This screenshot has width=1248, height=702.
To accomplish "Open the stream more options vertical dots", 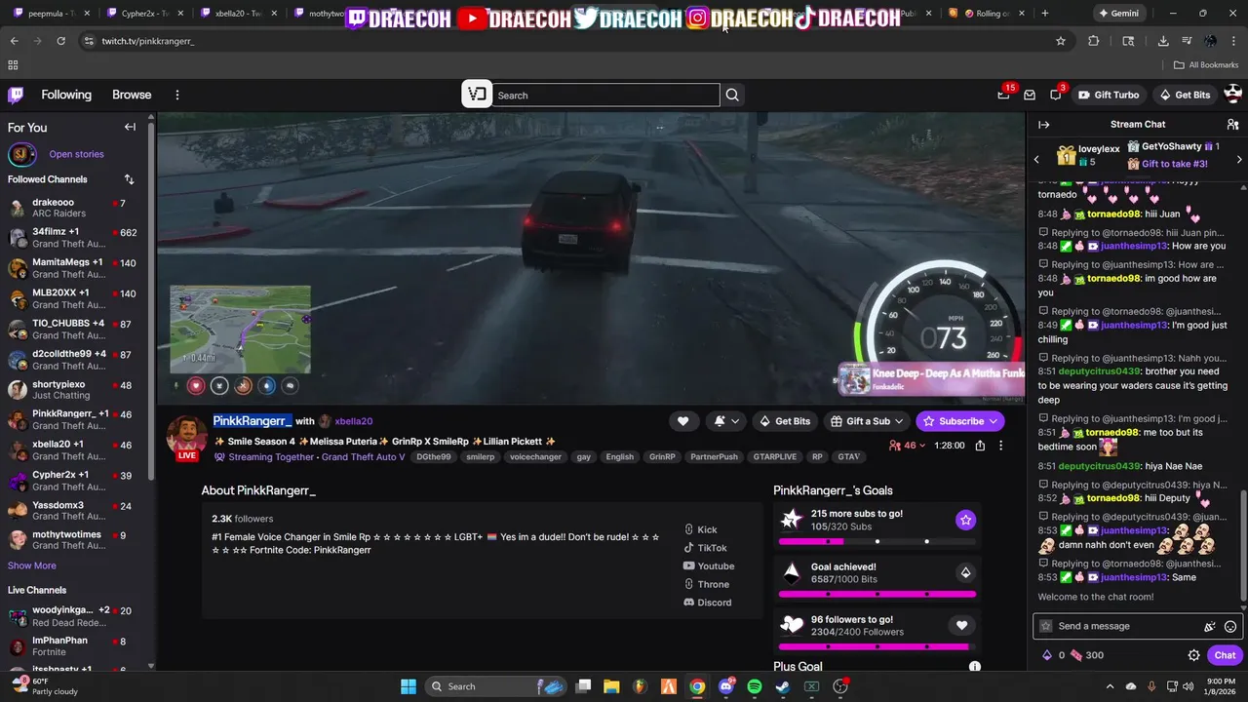I will click(x=1000, y=446).
